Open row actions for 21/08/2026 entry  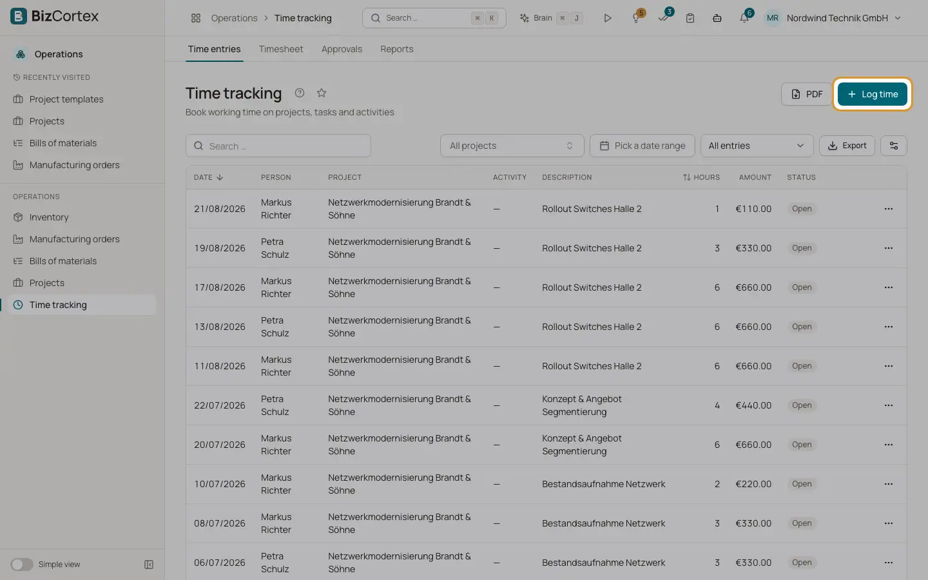click(x=889, y=209)
